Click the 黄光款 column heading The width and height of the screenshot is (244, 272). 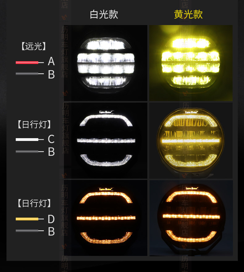pos(188,14)
